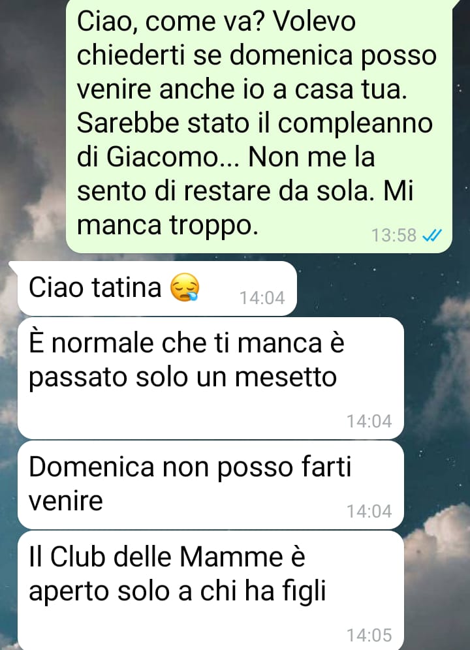Tap the name 'Giacomo' in green message
Screen dimensions: 470x650
click(162, 157)
